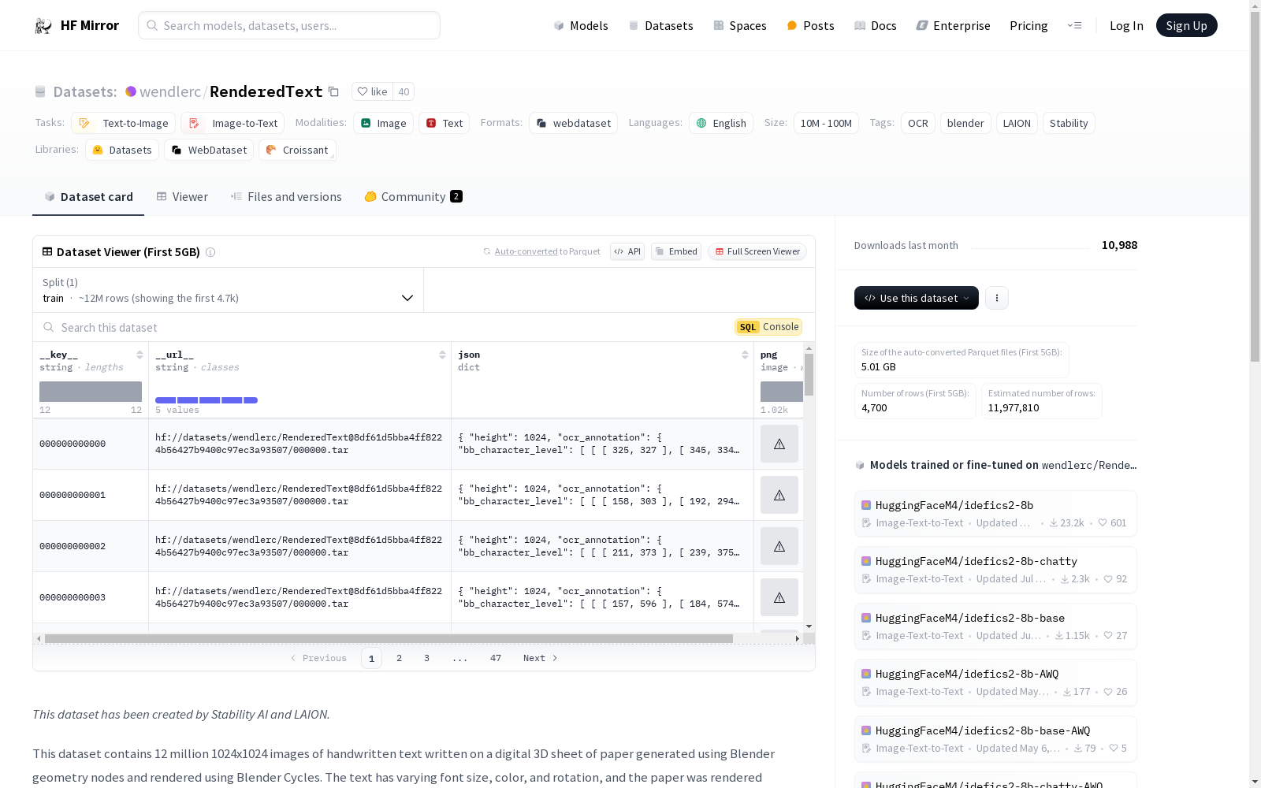Image resolution: width=1261 pixels, height=788 pixels.
Task: Click the Log In link
Action: coord(1126,25)
